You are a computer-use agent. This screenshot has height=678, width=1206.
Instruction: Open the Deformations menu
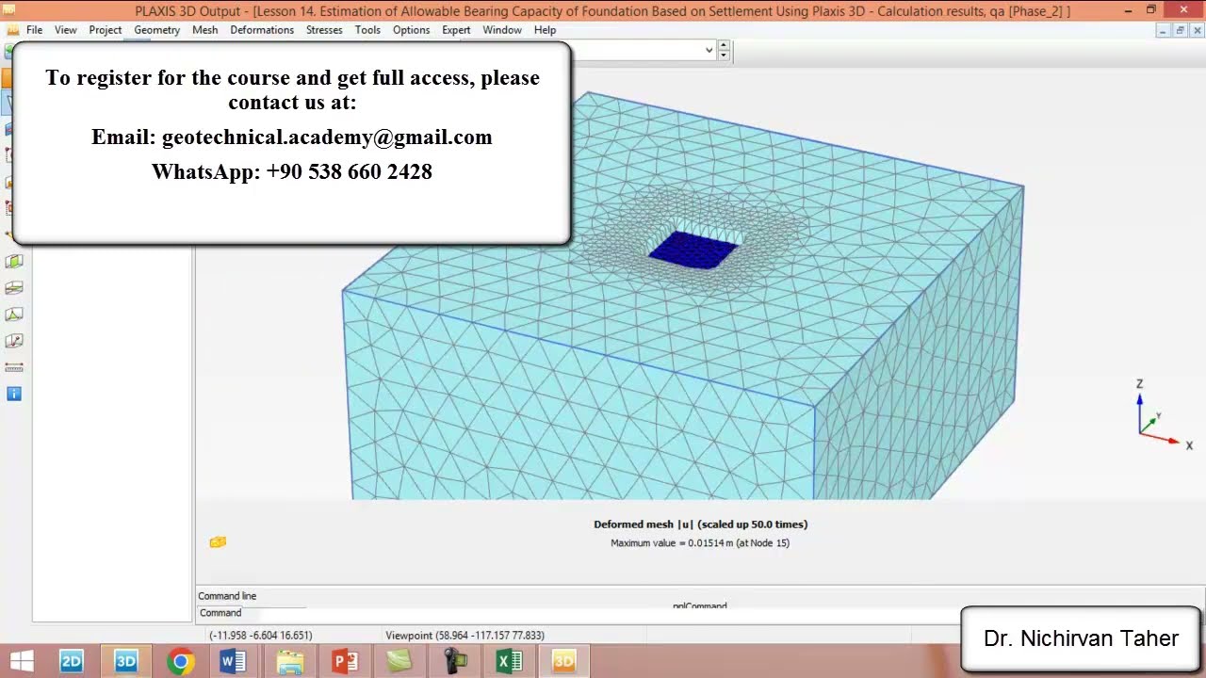click(x=262, y=30)
